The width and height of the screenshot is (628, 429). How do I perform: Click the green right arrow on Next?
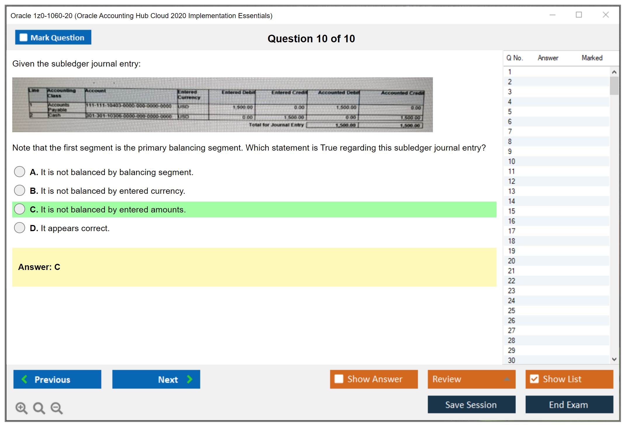190,379
